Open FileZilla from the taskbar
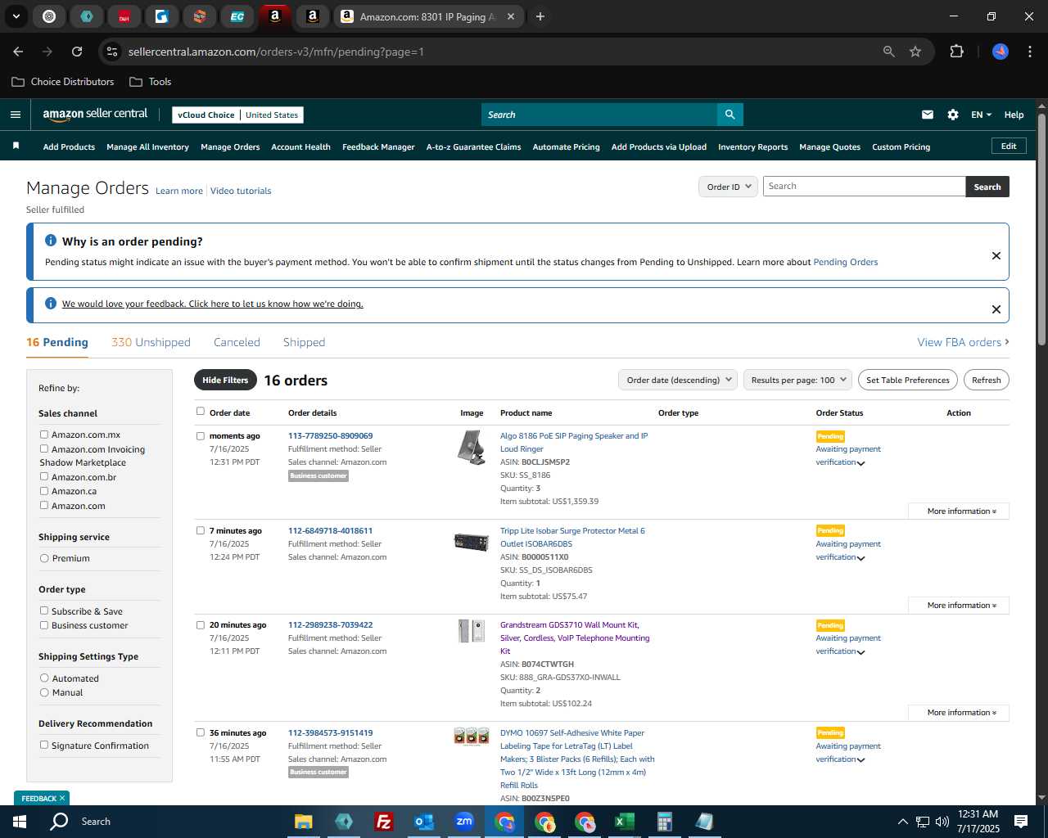The image size is (1048, 838). tap(383, 822)
